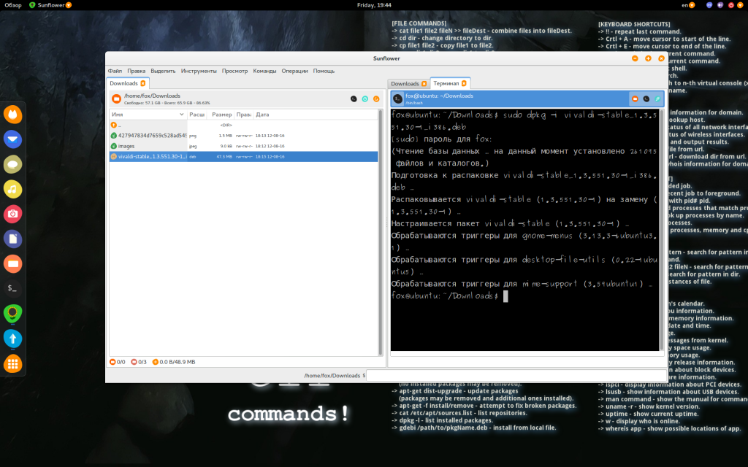Viewport: 748px width, 467px height.
Task: Open the Инструменты menu
Action: [x=199, y=71]
